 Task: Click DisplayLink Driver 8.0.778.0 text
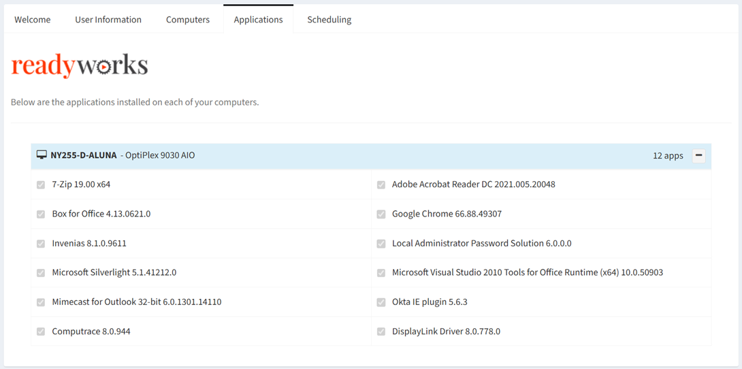447,331
